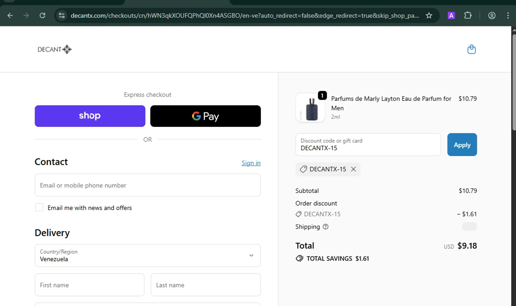The height and width of the screenshot is (306, 516).
Task: Open the shopping bag cart icon
Action: pyautogui.click(x=472, y=49)
